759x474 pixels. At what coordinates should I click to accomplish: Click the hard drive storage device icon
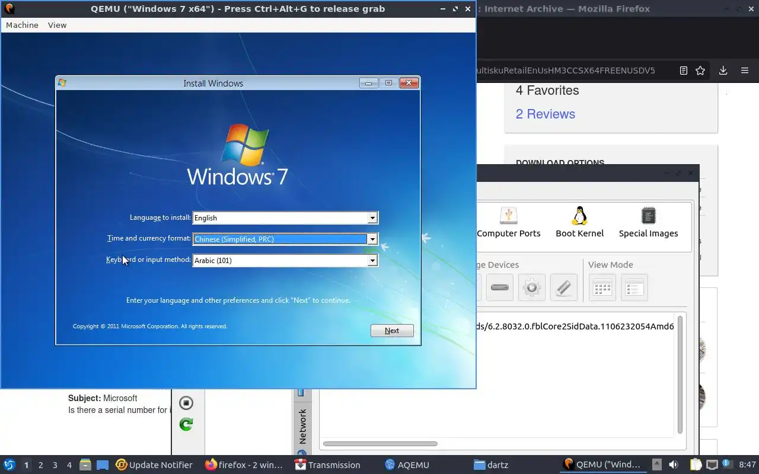(x=500, y=288)
